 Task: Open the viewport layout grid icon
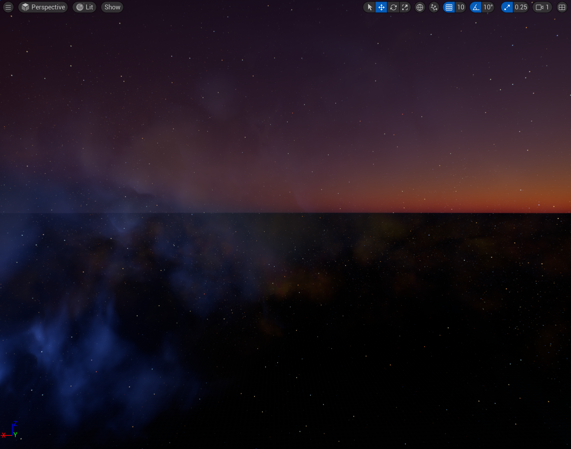point(562,7)
